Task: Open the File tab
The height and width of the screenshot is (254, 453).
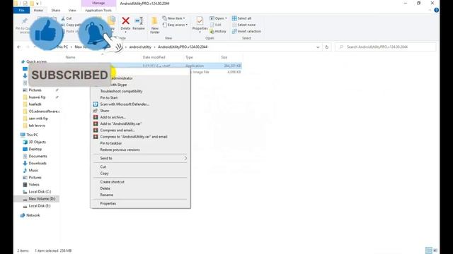Action: (x=21, y=11)
